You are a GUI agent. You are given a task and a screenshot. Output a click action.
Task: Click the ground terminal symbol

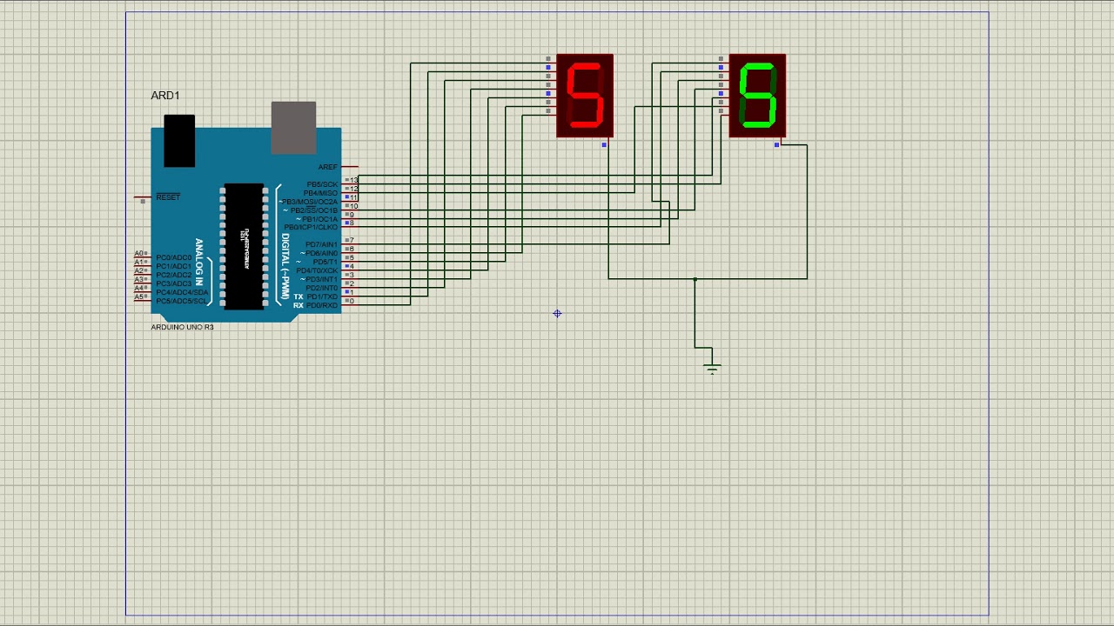coord(712,368)
